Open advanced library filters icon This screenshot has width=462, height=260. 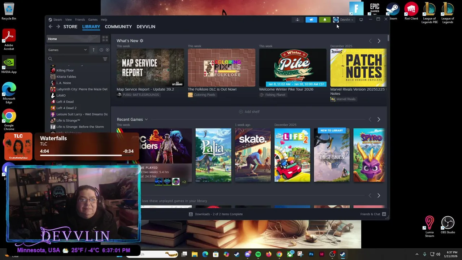[105, 59]
